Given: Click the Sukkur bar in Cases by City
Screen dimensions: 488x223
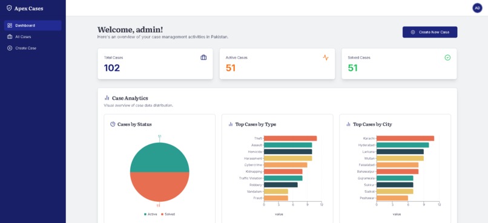Looking at the screenshot, I should coord(395,185).
